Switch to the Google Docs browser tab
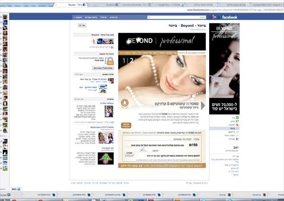The image size is (284, 201). [169, 5]
